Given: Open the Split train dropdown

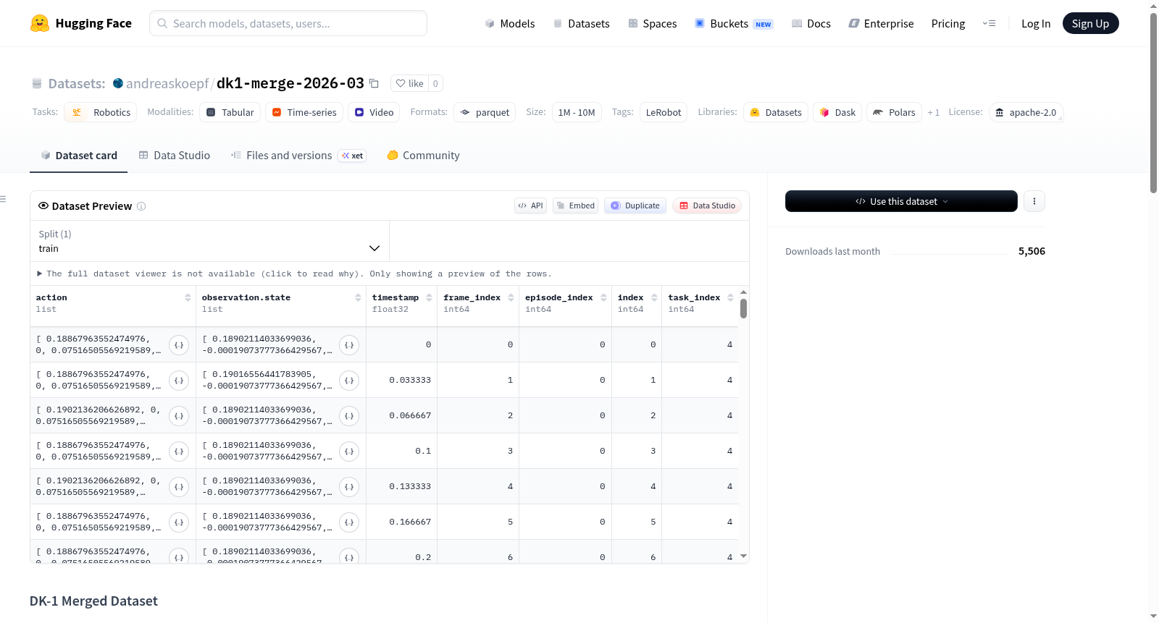Looking at the screenshot, I should coord(209,241).
